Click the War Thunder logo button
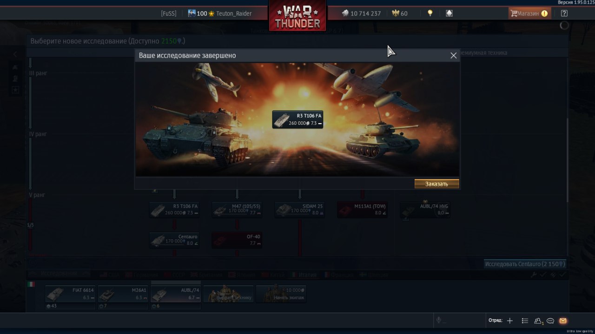Image resolution: width=595 pixels, height=334 pixels. tap(297, 17)
